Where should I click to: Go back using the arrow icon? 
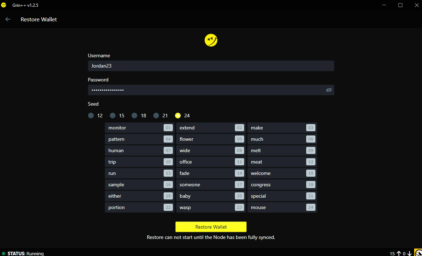click(x=8, y=19)
